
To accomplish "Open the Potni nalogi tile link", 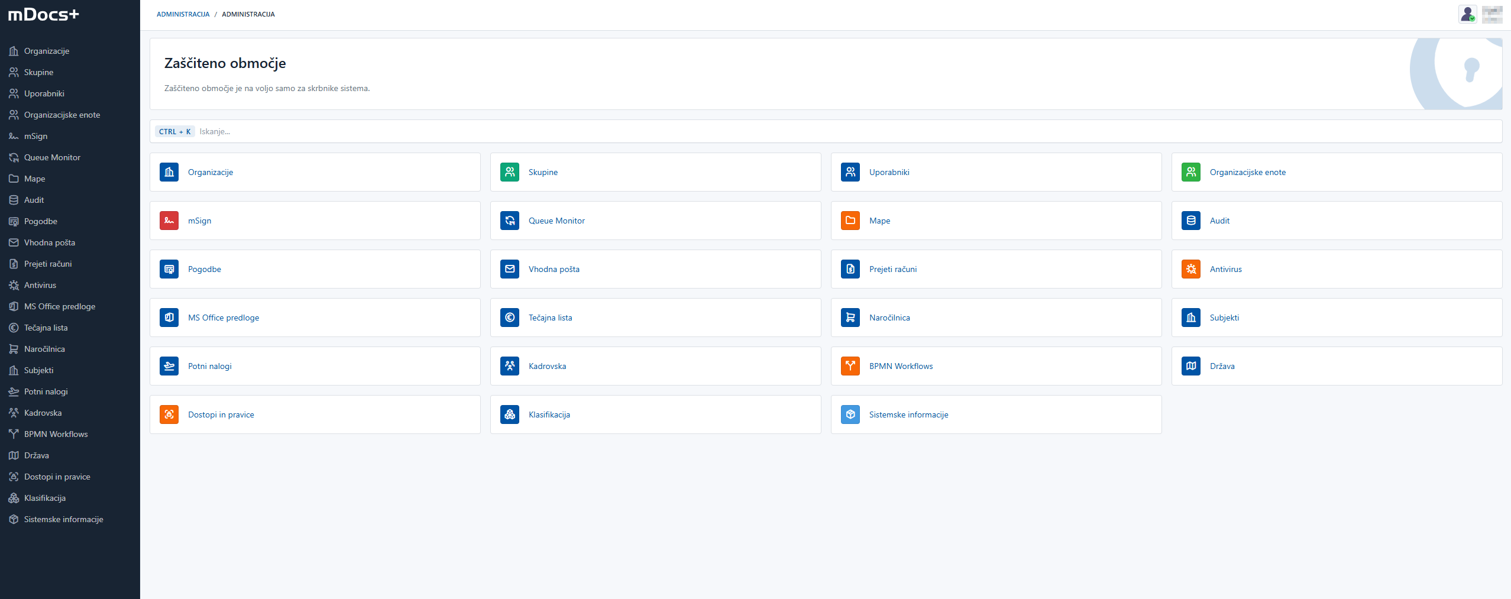I will tap(210, 366).
